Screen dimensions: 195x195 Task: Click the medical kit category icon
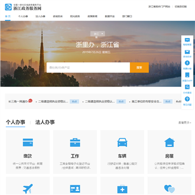click(x=122, y=189)
